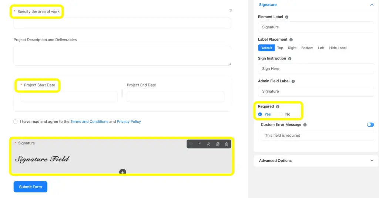Viewport: 379px width, 198px height.
Task: Click the Element Label input field
Action: pos(316,27)
